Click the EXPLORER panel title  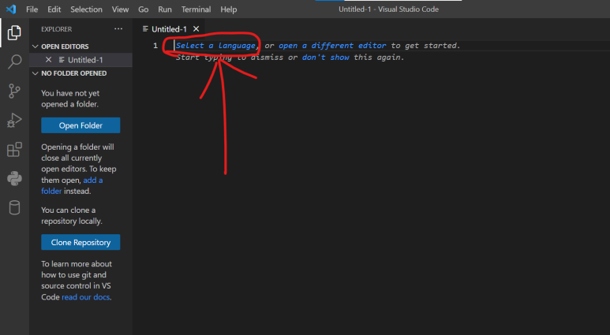click(x=56, y=29)
